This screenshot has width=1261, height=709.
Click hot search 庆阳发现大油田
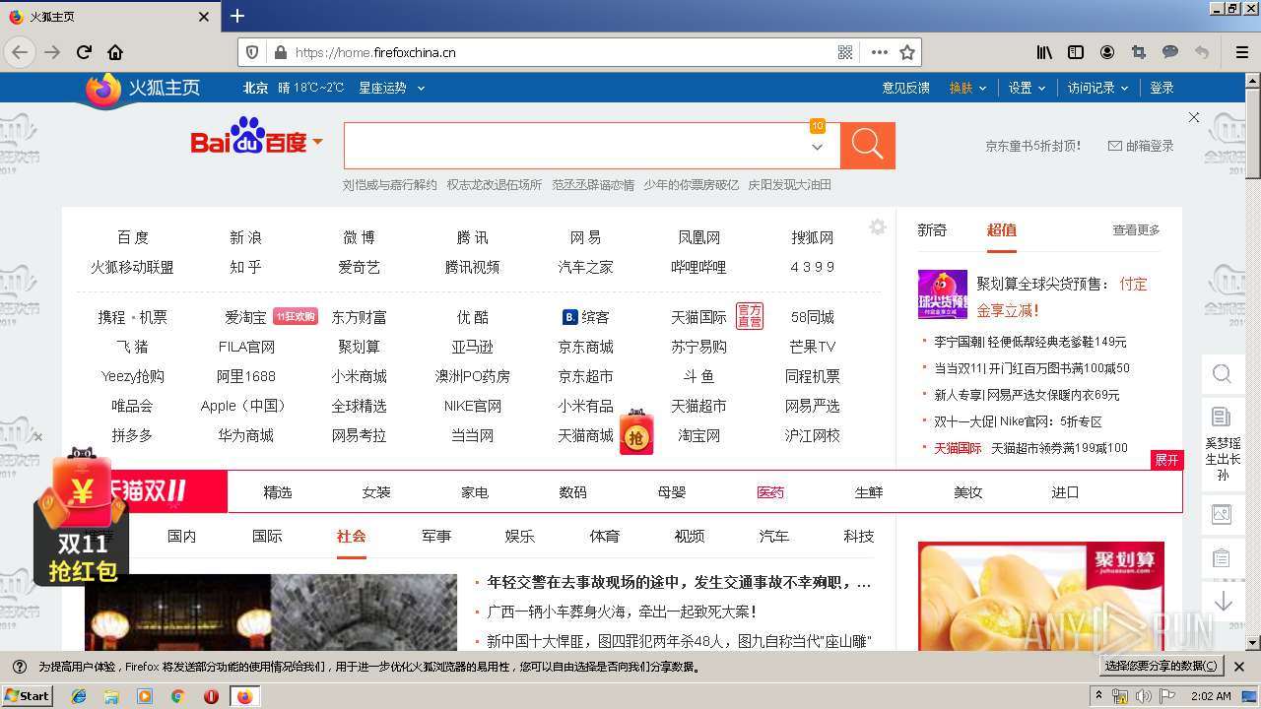790,184
